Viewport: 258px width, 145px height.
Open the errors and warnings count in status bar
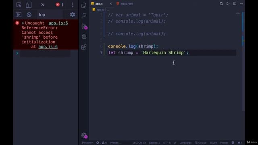pos(102,143)
